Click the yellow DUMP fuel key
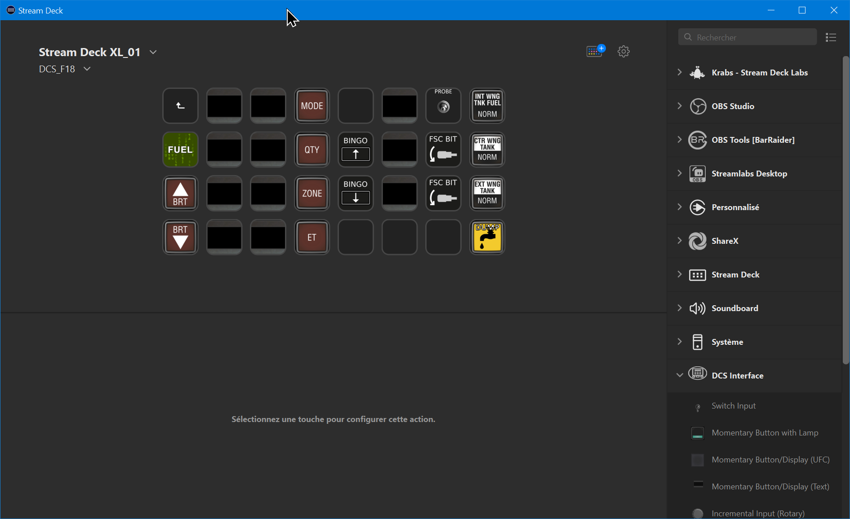Image resolution: width=850 pixels, height=519 pixels. click(487, 237)
